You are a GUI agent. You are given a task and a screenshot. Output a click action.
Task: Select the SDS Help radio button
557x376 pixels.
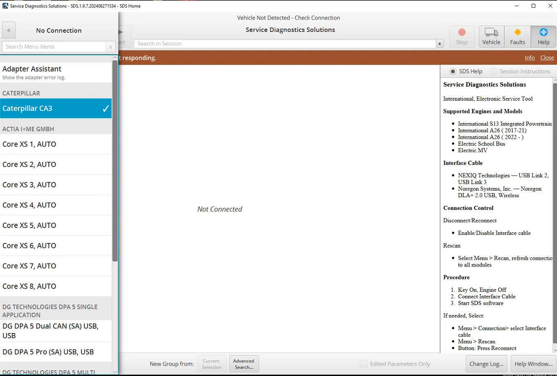pos(453,71)
